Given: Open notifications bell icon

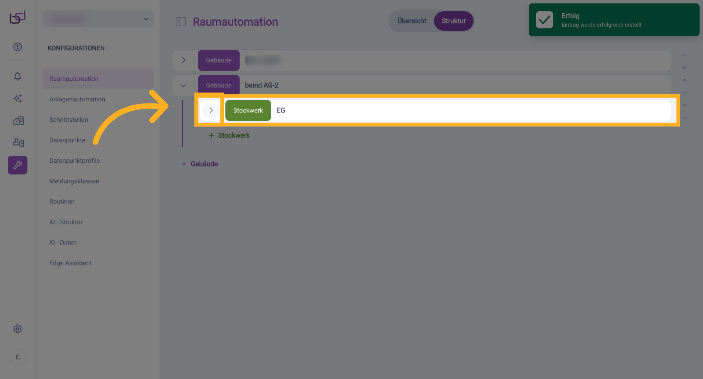Looking at the screenshot, I should point(18,76).
